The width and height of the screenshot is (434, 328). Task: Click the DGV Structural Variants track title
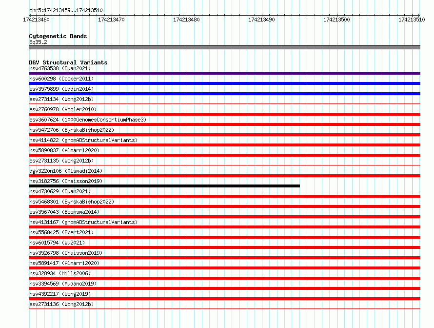[68, 62]
